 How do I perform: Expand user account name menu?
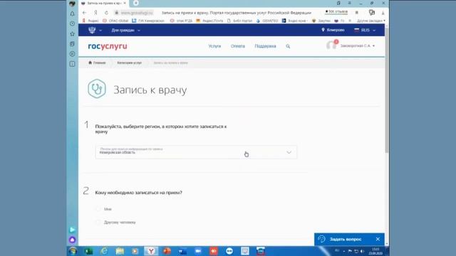358,46
